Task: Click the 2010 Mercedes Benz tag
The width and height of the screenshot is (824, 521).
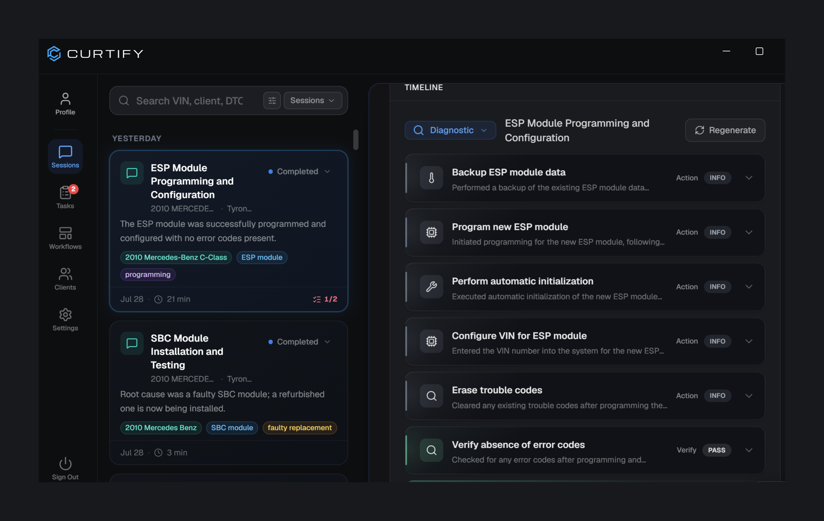Action: (161, 428)
